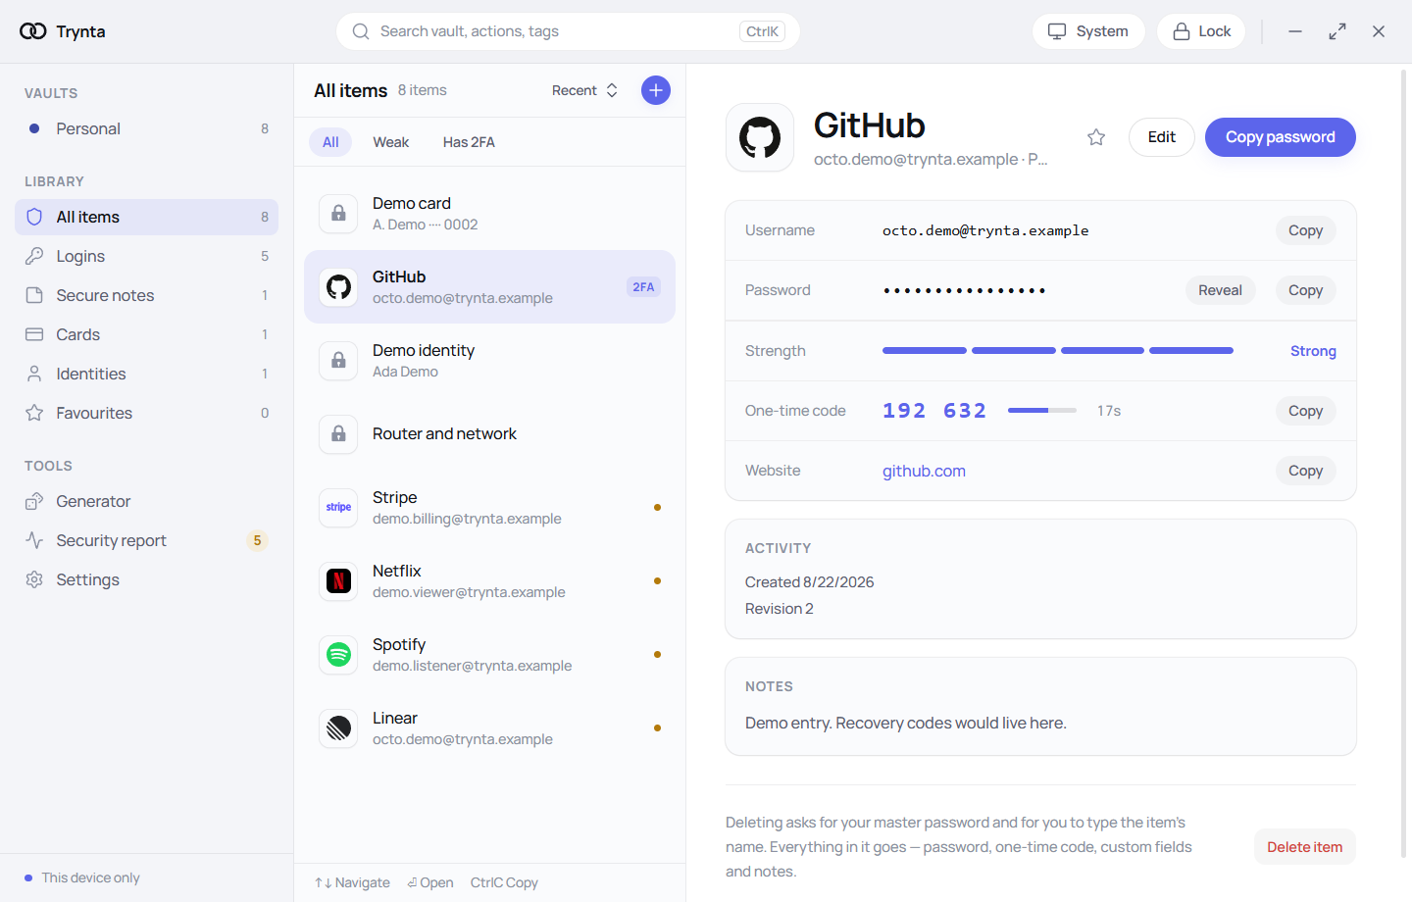Click the monitor icon in System button
Image resolution: width=1412 pixels, height=902 pixels.
point(1057,31)
